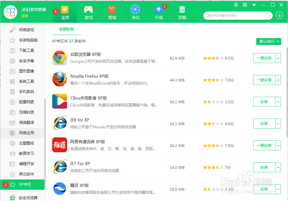
Task: Click the gift box icon in title bar
Action: pyautogui.click(x=236, y=5)
